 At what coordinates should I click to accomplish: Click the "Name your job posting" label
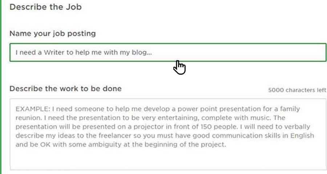tap(52, 33)
